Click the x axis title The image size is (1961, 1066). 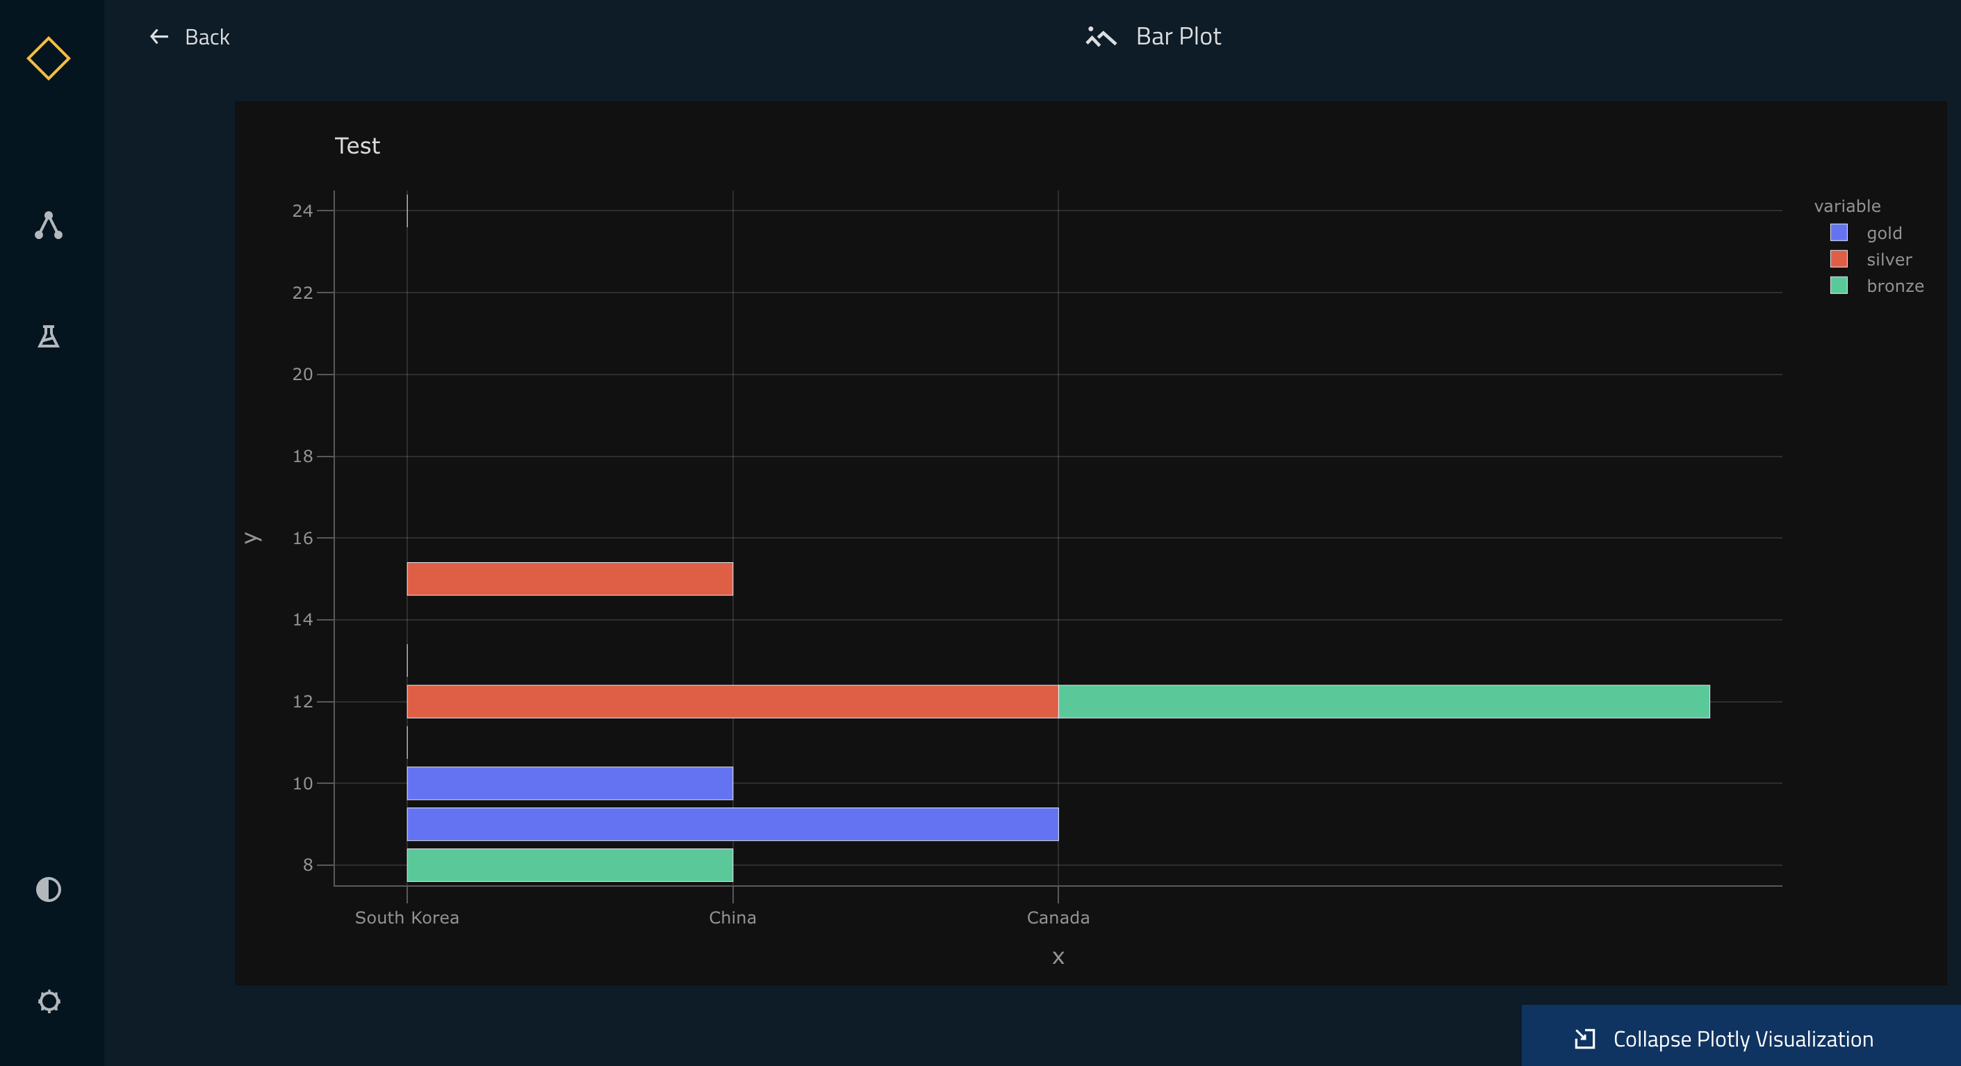[1058, 958]
